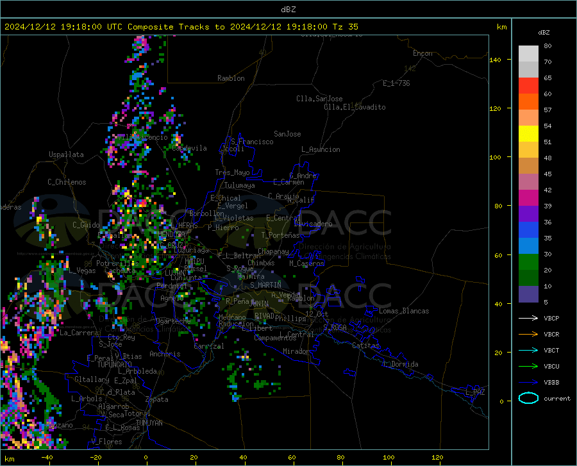Click the cyan 'current' ellipse symbol
Viewport: 577px width, 466px height.
528,398
